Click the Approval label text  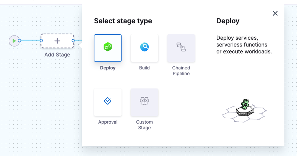pyautogui.click(x=108, y=122)
